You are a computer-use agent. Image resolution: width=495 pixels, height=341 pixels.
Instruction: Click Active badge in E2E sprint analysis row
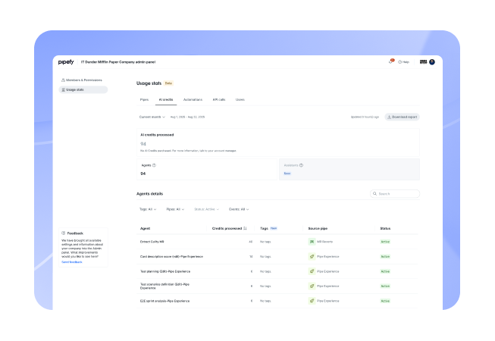(385, 302)
